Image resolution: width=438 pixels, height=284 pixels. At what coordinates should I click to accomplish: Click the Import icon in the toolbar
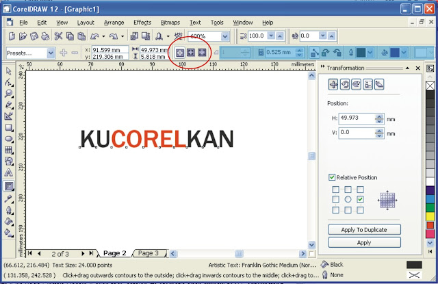tap(134, 36)
